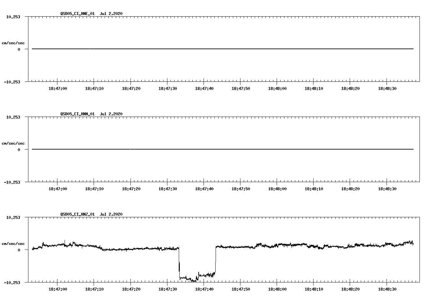
Task: Click the cm/sec/sec unit label on the HNZ plot
Action: 13,244
